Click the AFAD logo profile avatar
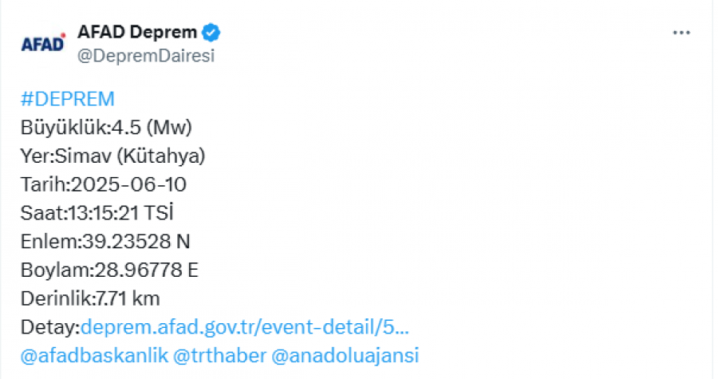Viewport: 718px width, 379px height. 43,43
